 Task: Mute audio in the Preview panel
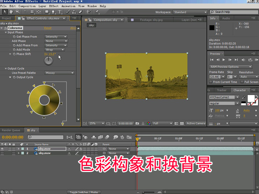pyautogui.click(x=243, y=60)
